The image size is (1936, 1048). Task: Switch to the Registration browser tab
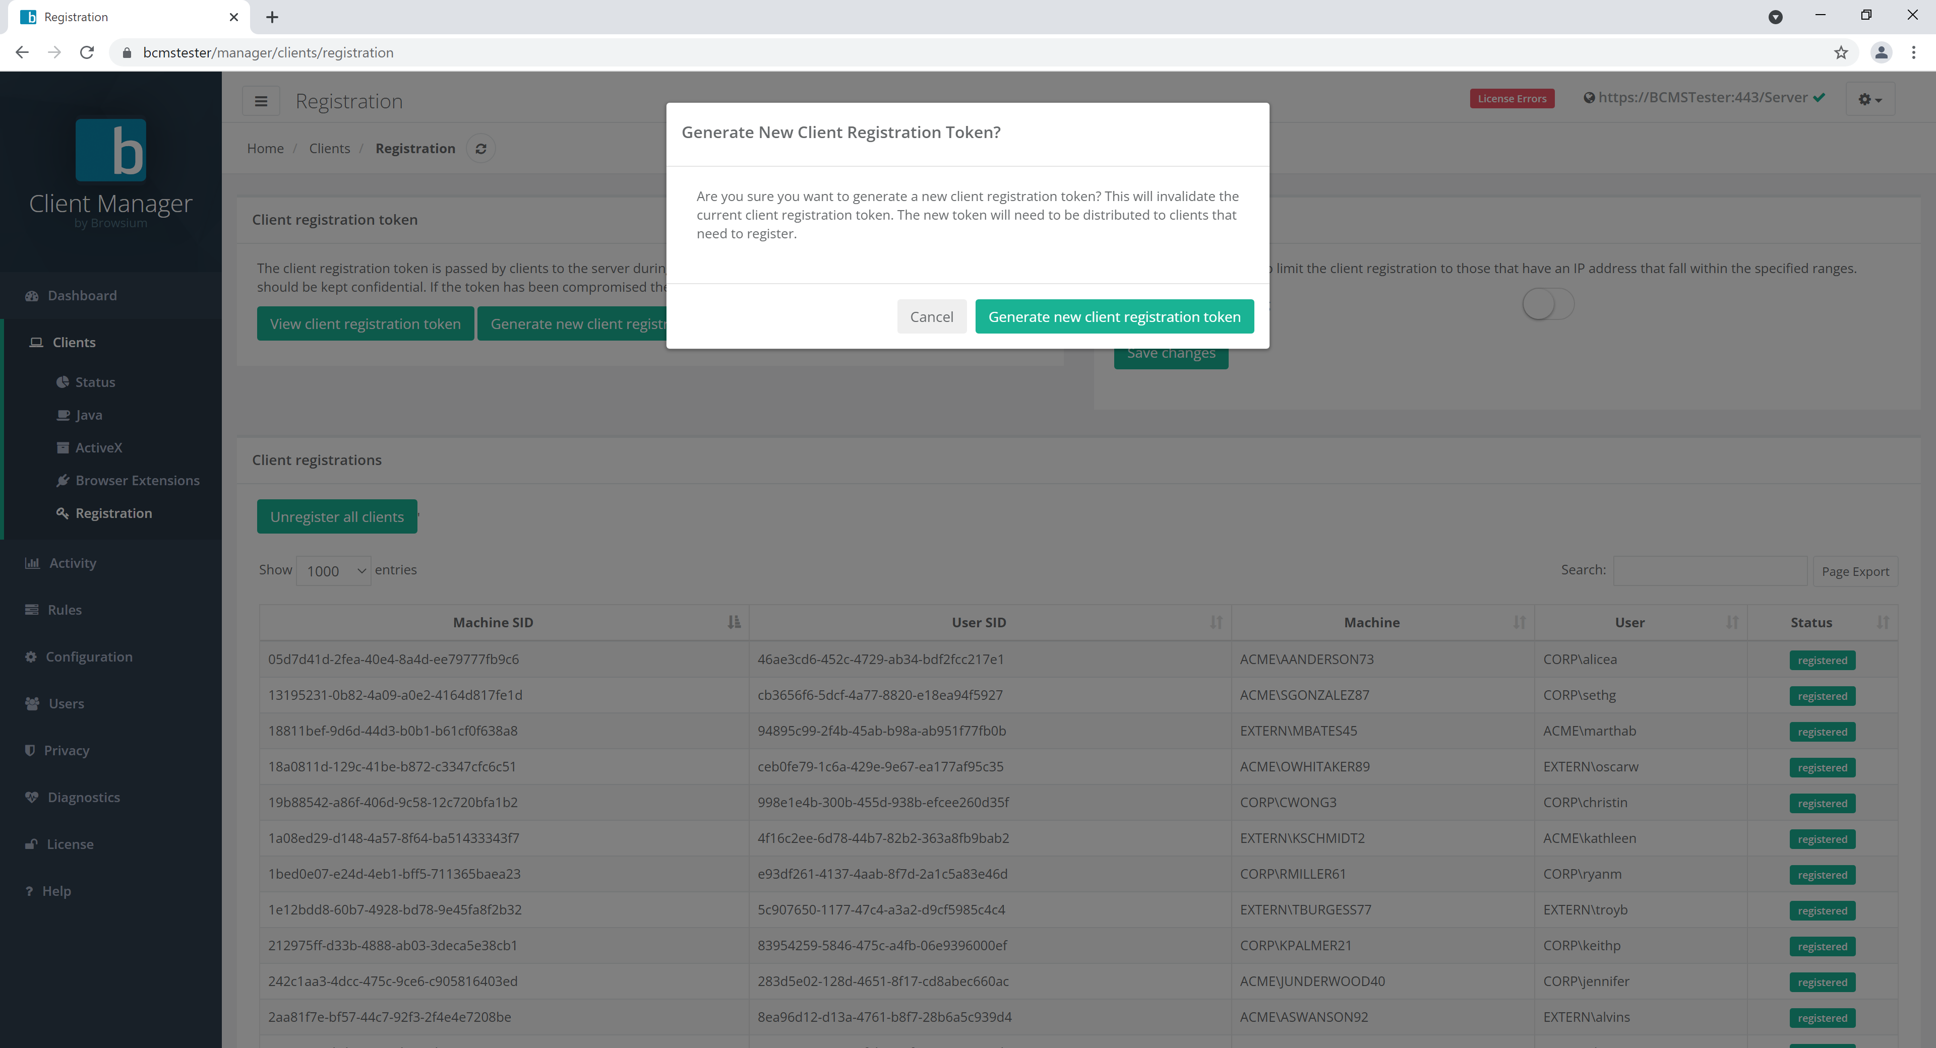click(x=113, y=17)
